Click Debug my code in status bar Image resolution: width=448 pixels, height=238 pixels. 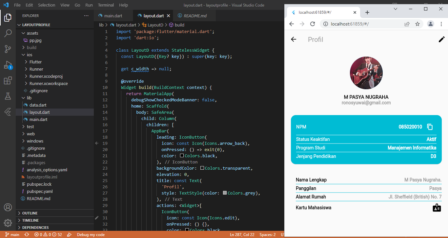click(91, 234)
